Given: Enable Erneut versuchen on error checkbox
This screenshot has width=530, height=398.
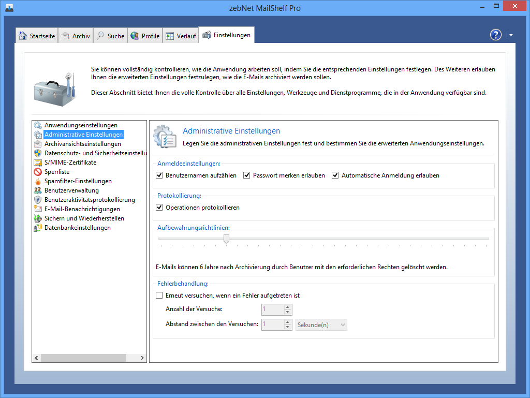Looking at the screenshot, I should coord(159,296).
